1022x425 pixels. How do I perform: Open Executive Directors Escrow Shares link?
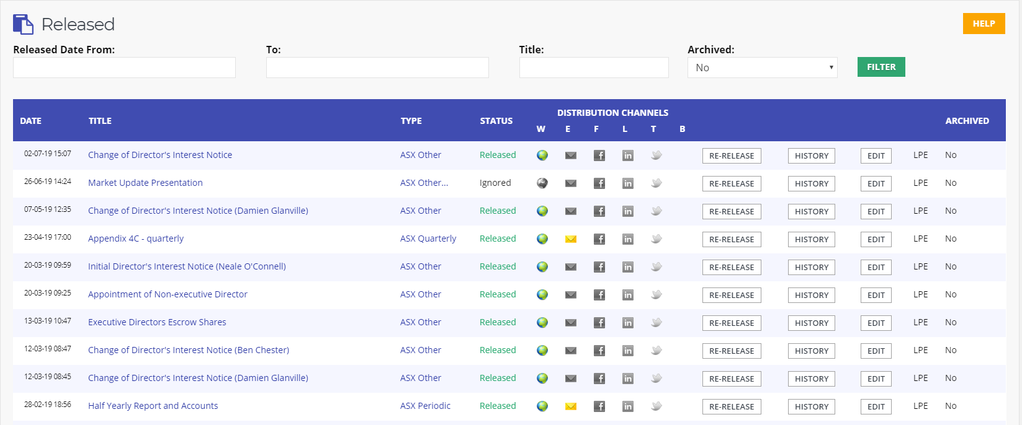point(157,322)
